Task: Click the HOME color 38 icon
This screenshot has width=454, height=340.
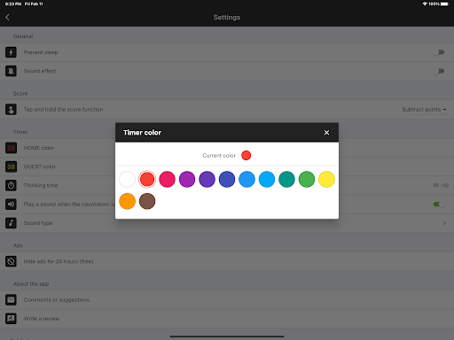Action: pos(11,148)
